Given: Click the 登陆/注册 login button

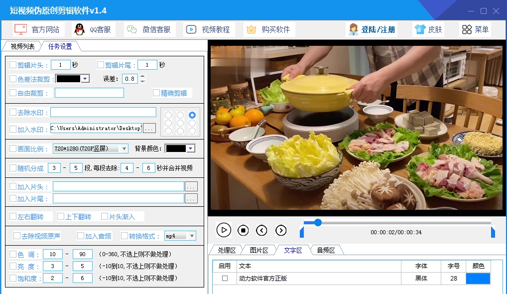Looking at the screenshot, I should coord(372,29).
